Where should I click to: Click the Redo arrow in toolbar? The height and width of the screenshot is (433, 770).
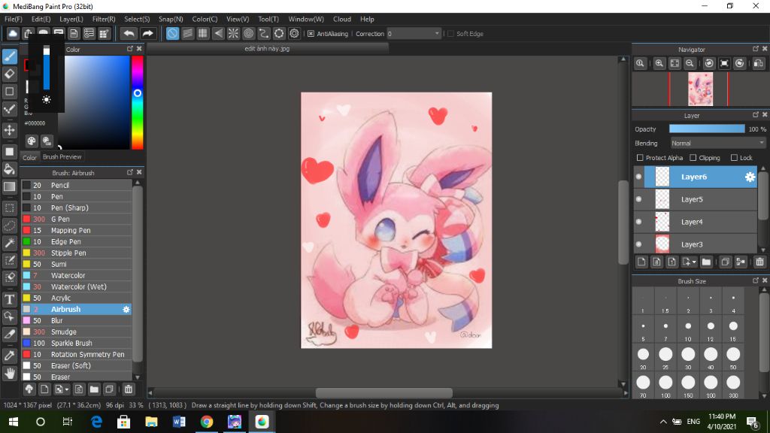pos(147,33)
